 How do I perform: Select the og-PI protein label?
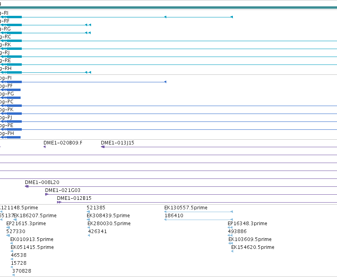(6, 78)
